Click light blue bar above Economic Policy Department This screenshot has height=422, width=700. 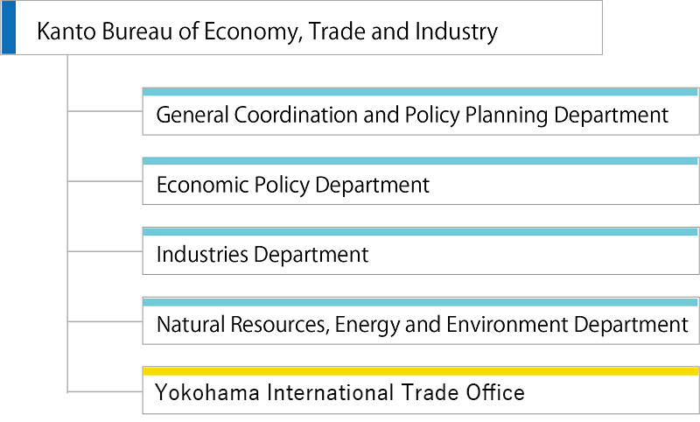coord(420,161)
